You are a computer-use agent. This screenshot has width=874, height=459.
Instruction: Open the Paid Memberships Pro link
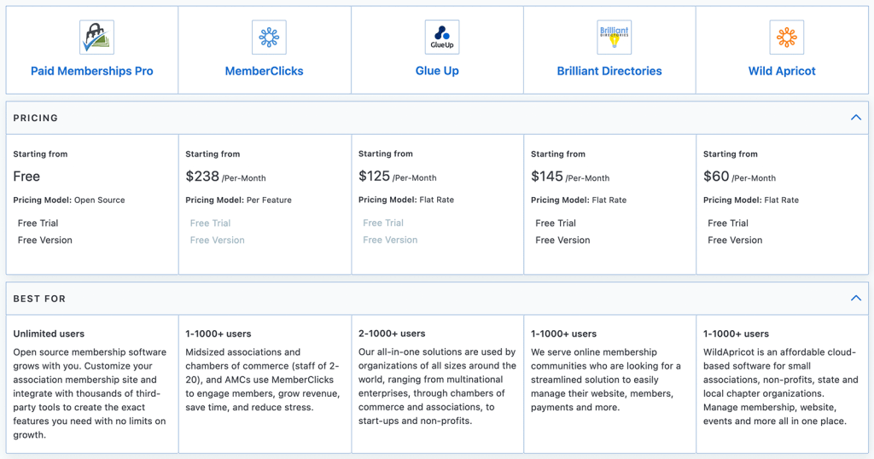pos(92,71)
